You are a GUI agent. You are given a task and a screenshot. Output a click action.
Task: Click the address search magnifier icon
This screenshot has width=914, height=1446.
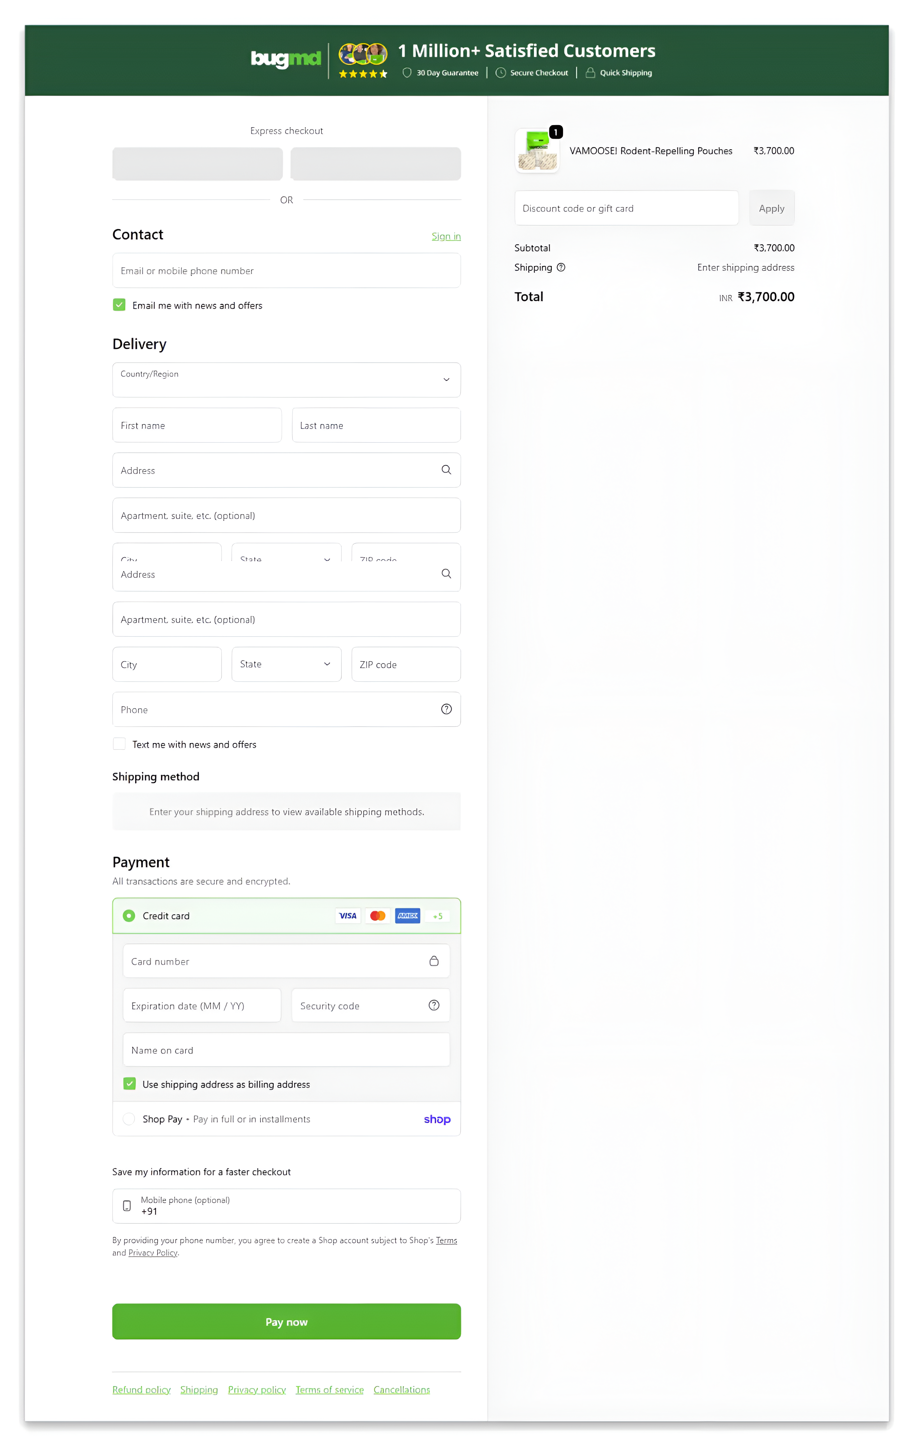click(446, 470)
